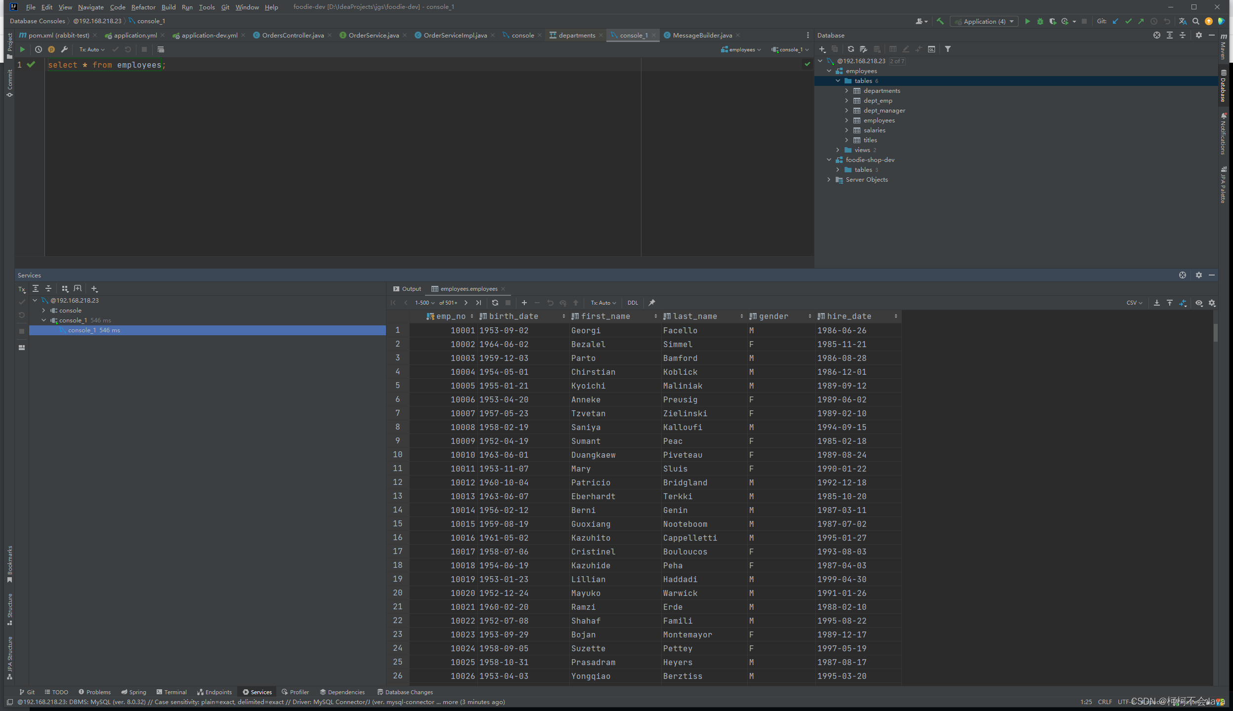Sort by the hire_date column header
Viewport: 1233px width, 711px height.
click(857, 316)
